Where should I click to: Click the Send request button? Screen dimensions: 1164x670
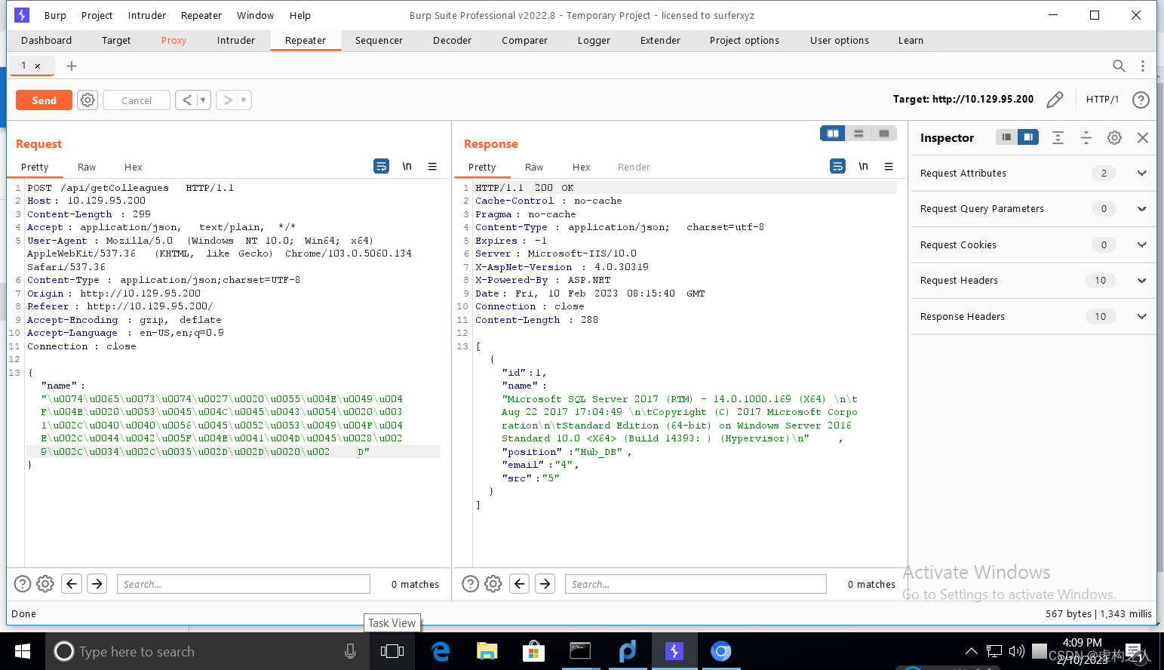pos(44,100)
